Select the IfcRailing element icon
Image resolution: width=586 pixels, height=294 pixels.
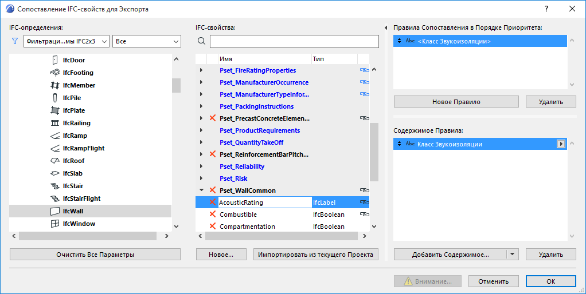pyautogui.click(x=55, y=123)
